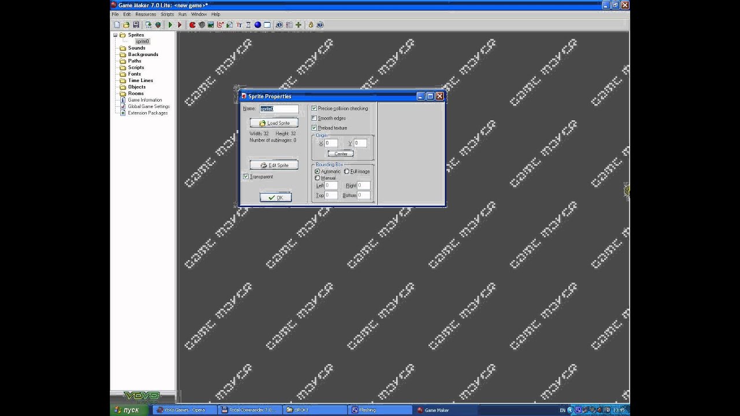740x416 pixels.
Task: Create a background toolbar icon
Action: (x=211, y=25)
